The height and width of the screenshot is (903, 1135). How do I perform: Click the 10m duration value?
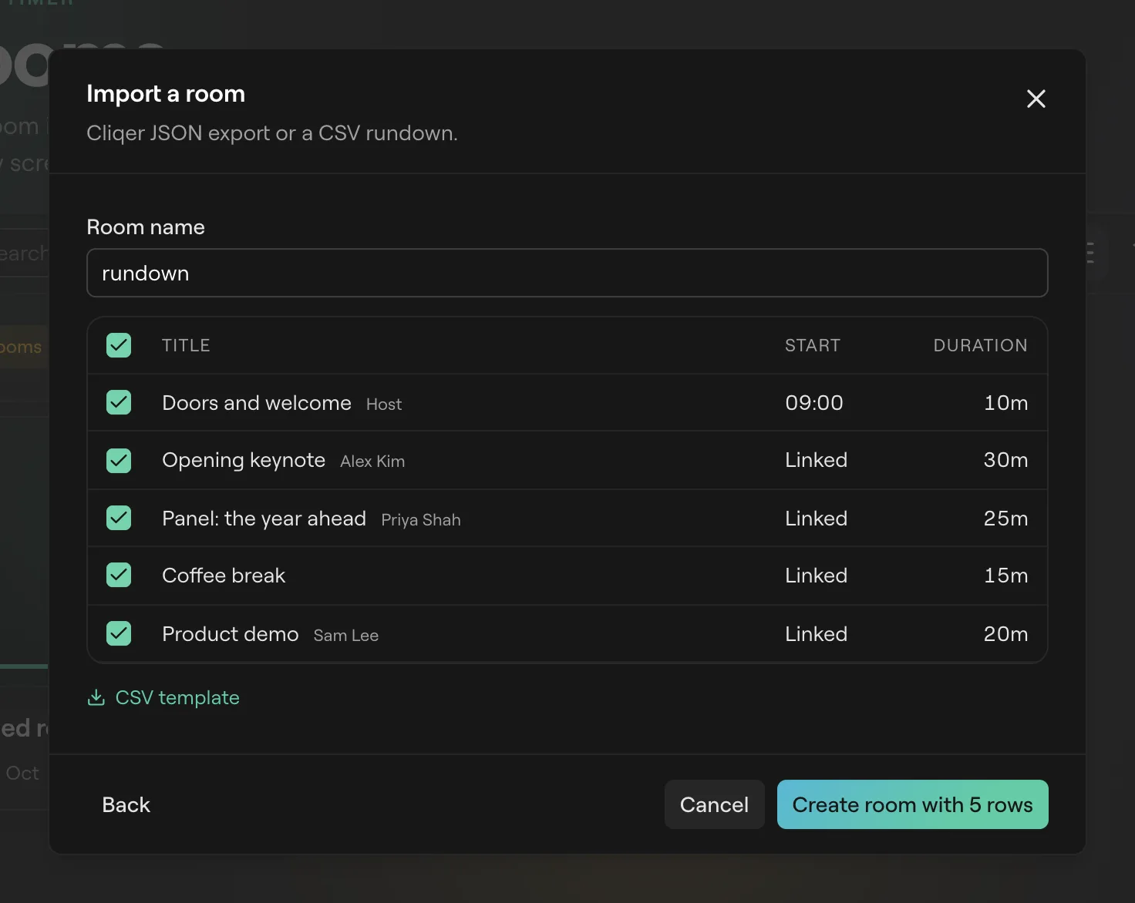coord(1005,403)
